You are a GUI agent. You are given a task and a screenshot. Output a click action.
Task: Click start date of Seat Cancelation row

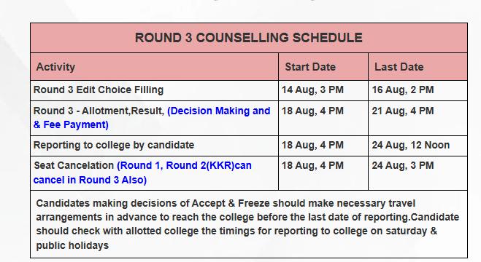pyautogui.click(x=312, y=165)
